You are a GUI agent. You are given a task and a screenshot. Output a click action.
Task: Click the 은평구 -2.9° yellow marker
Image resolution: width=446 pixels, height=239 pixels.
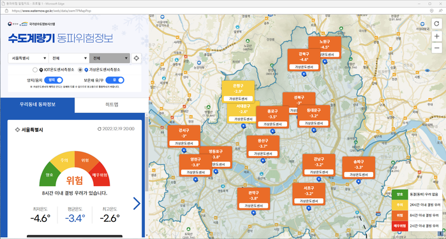coord(238,92)
